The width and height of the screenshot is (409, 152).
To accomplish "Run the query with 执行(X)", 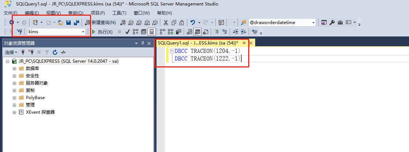I will click(x=102, y=32).
